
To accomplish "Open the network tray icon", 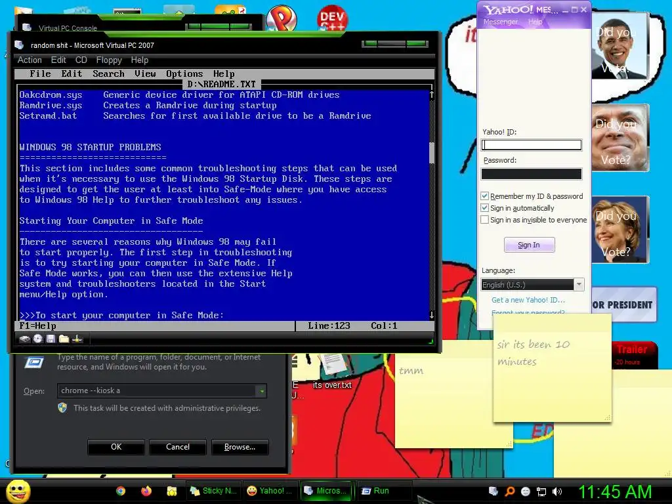I will pyautogui.click(x=541, y=492).
